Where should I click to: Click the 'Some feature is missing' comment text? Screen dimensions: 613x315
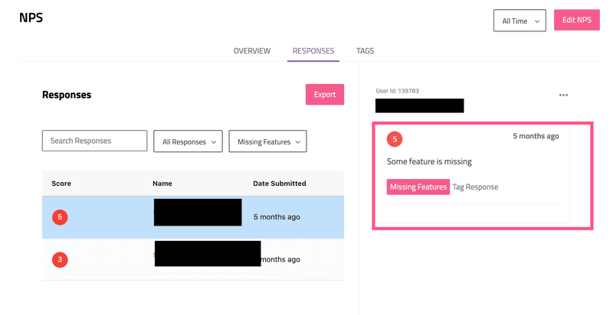coord(429,161)
